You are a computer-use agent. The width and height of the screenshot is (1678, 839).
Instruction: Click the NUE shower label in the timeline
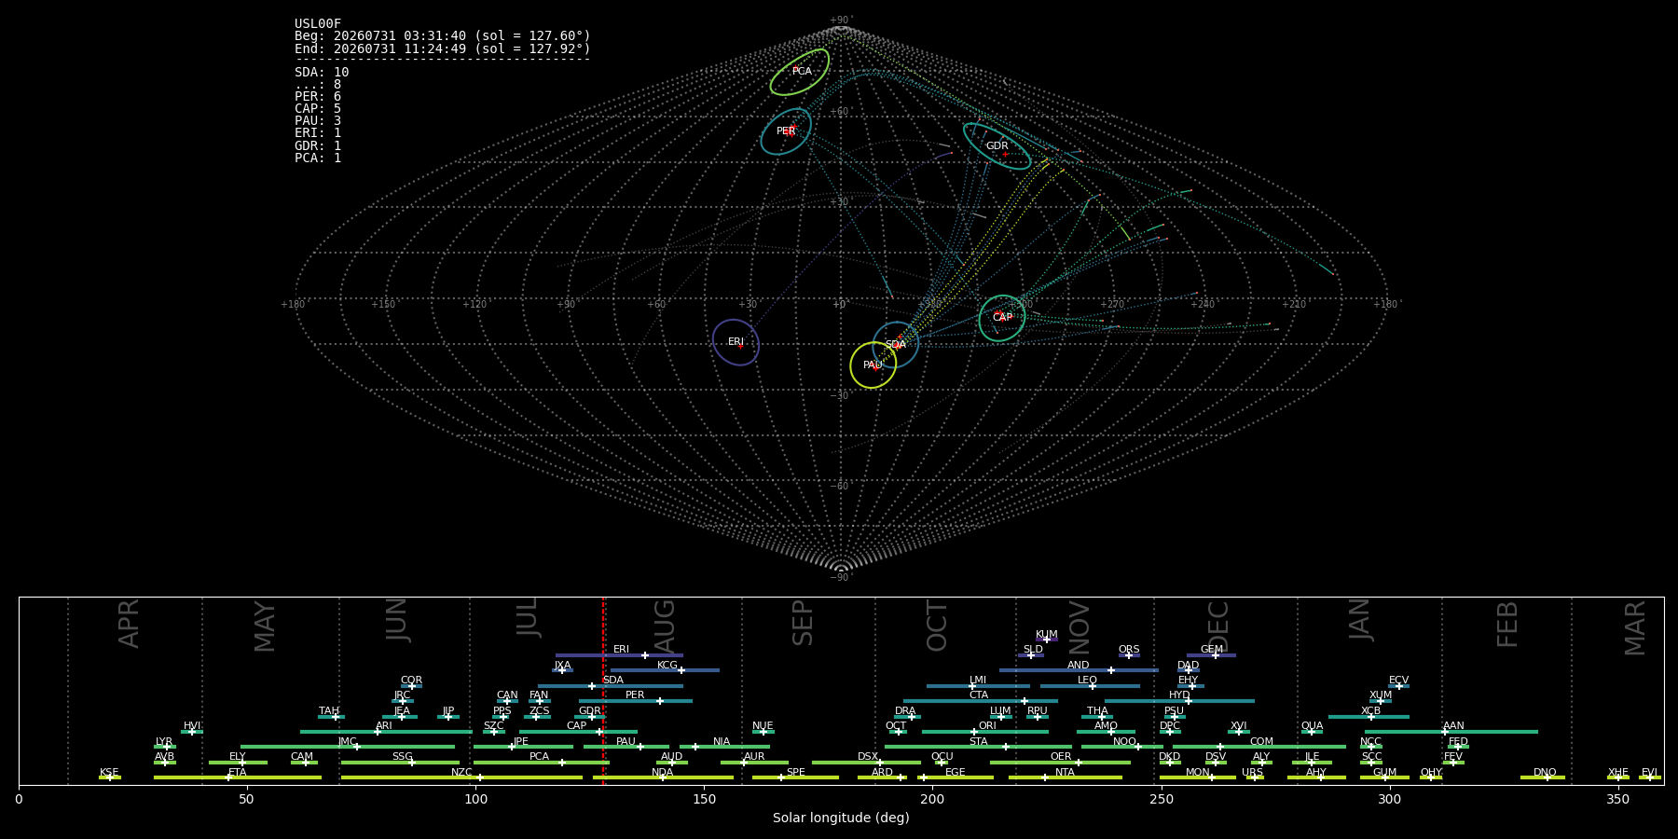(x=763, y=726)
